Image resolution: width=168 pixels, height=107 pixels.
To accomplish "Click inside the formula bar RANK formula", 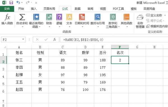I will pos(83,40).
